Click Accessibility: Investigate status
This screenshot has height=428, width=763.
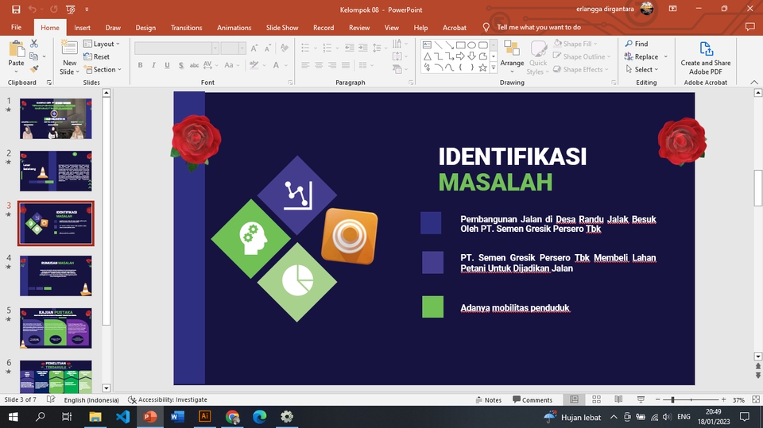pos(168,399)
